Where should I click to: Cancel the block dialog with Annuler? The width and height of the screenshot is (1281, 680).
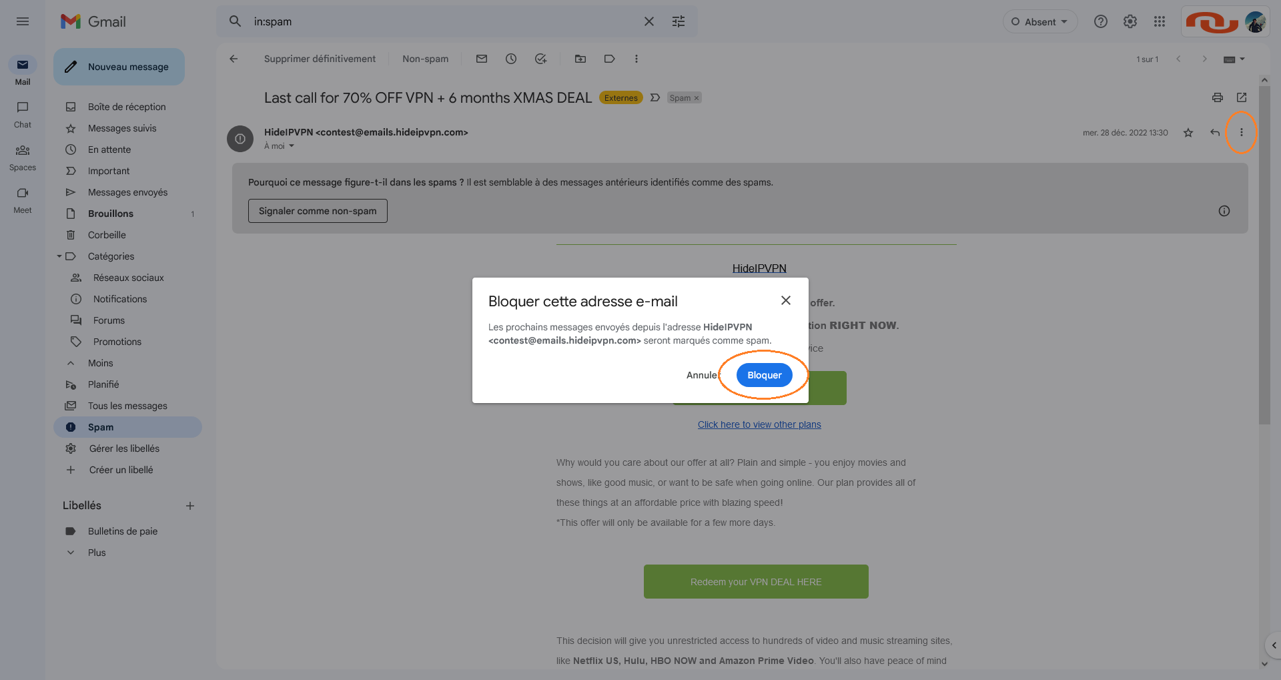point(703,375)
